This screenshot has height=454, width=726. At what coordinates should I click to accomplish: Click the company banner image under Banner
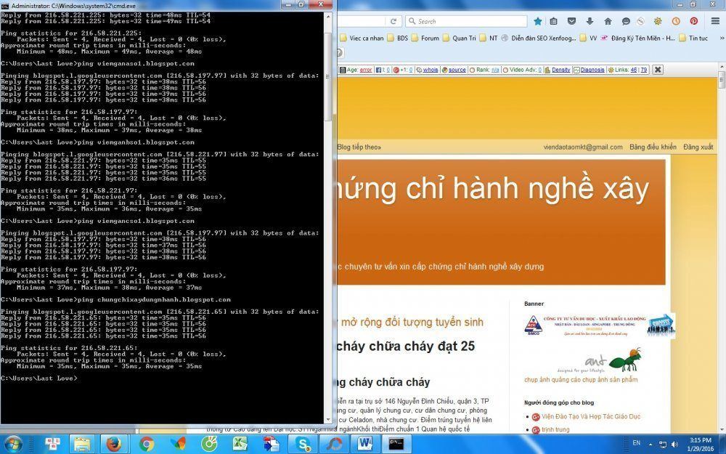(x=600, y=325)
